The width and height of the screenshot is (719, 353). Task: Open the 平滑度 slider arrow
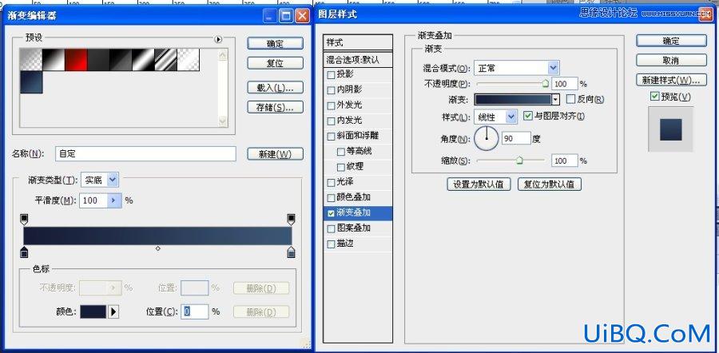click(114, 200)
